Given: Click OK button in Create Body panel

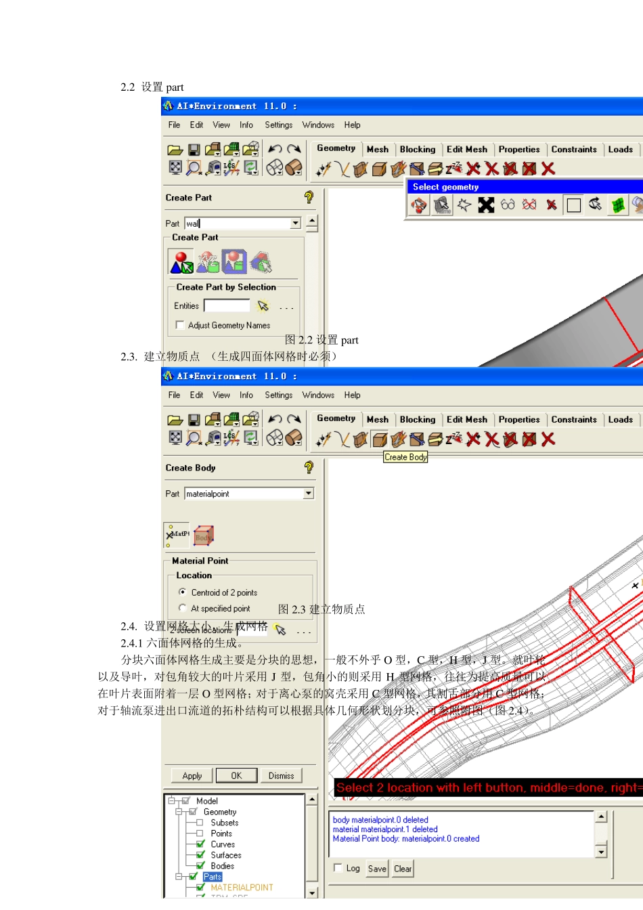Looking at the screenshot, I should [x=236, y=776].
